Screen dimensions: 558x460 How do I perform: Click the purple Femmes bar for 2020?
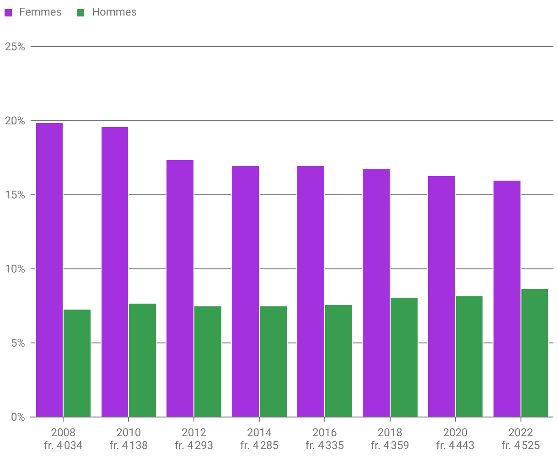click(442, 296)
